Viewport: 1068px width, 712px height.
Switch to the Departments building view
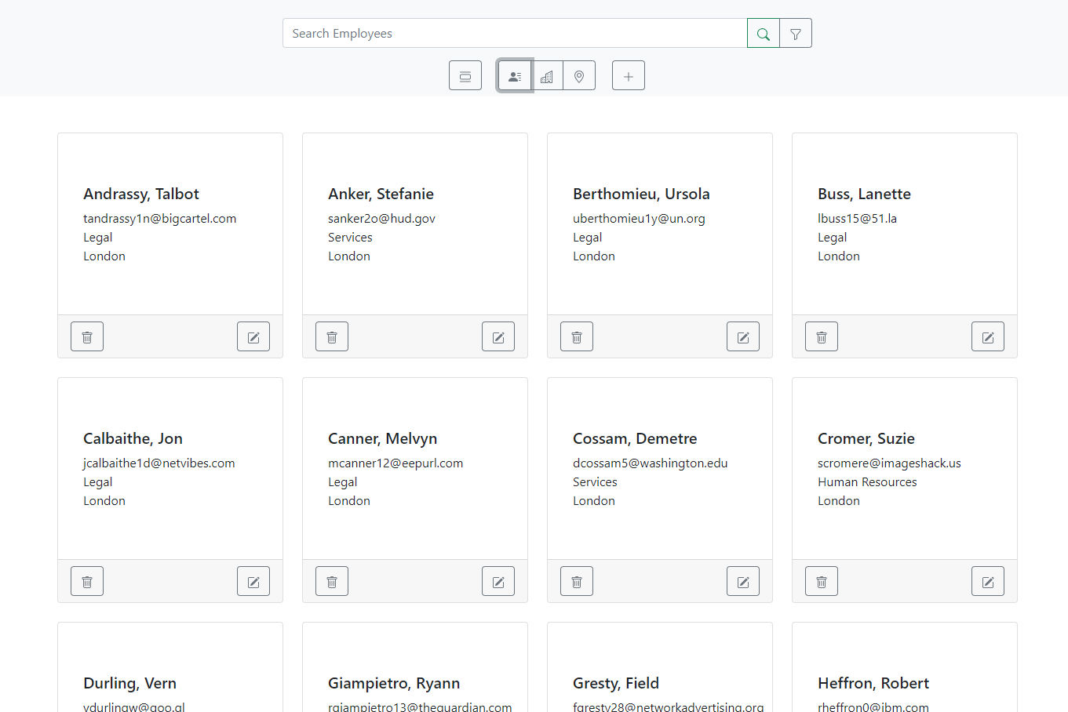click(547, 75)
